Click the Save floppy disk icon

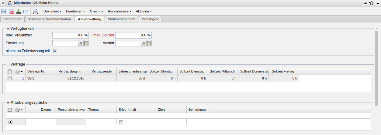point(4,12)
